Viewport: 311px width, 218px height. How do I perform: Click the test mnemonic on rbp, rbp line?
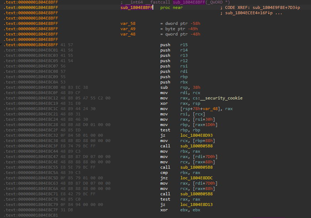[x=165, y=130]
